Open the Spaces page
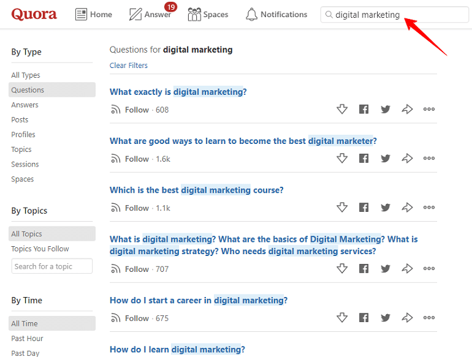 coord(208,15)
